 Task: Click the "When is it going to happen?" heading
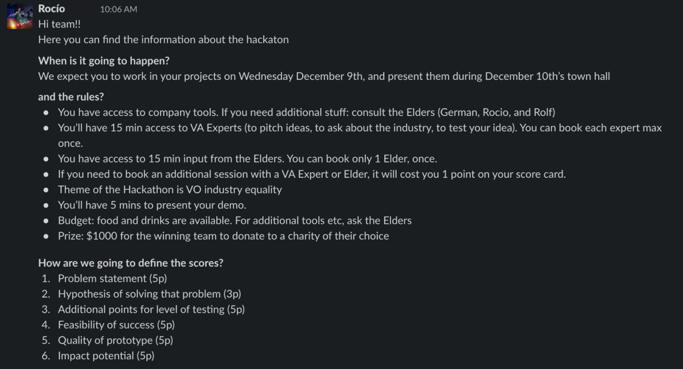(103, 61)
